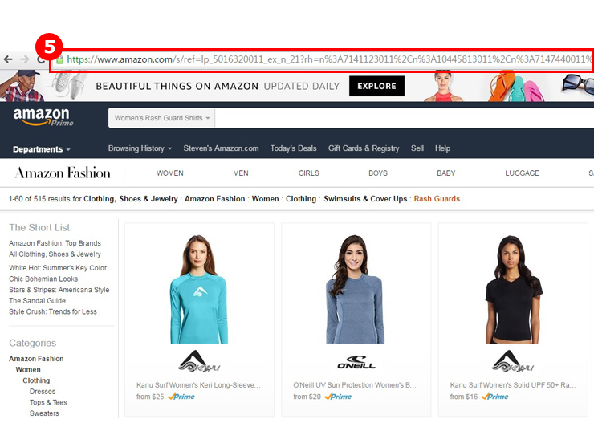This screenshot has height=427, width=594.
Task: Click the Amazon Fashion breadcrumb
Action: tap(215, 199)
